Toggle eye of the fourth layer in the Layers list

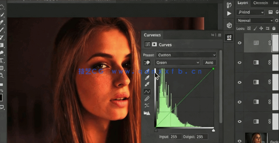click(x=240, y=102)
